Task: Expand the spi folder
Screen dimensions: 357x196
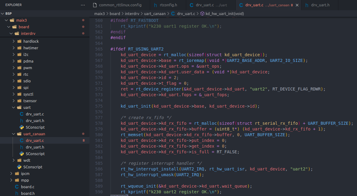Action: tap(14, 87)
